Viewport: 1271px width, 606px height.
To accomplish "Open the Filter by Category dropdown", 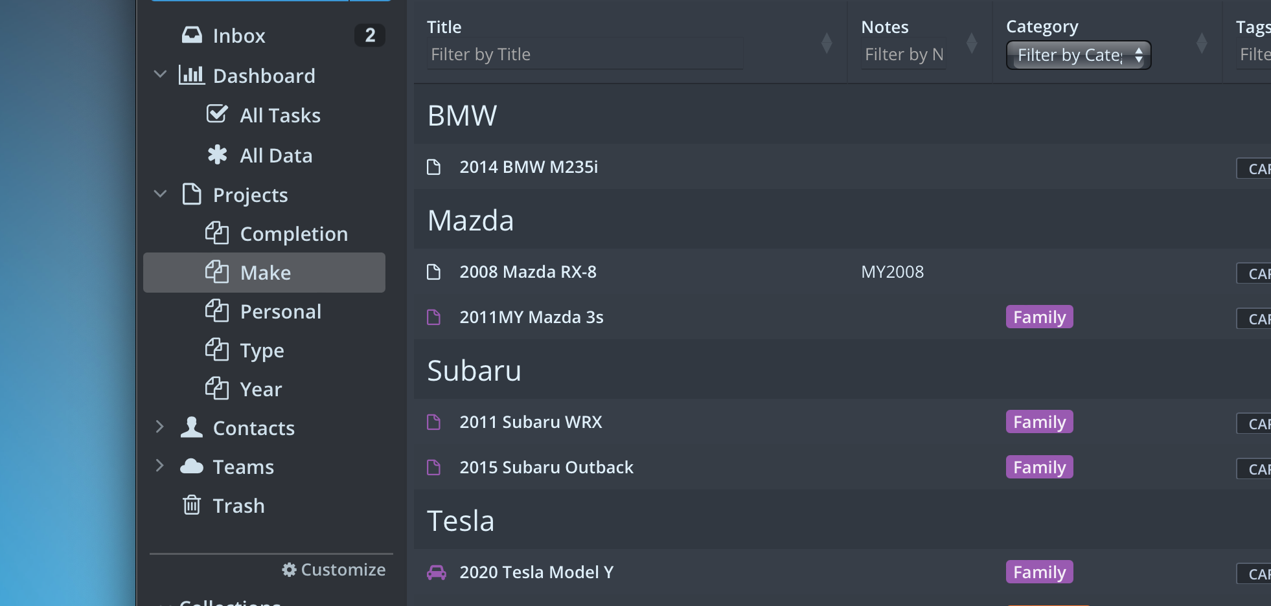I will 1079,55.
